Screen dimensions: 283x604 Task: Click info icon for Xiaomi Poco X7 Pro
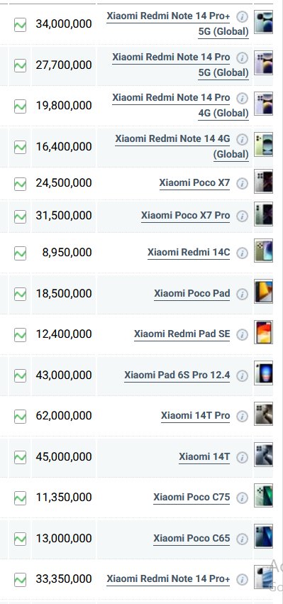click(x=242, y=216)
